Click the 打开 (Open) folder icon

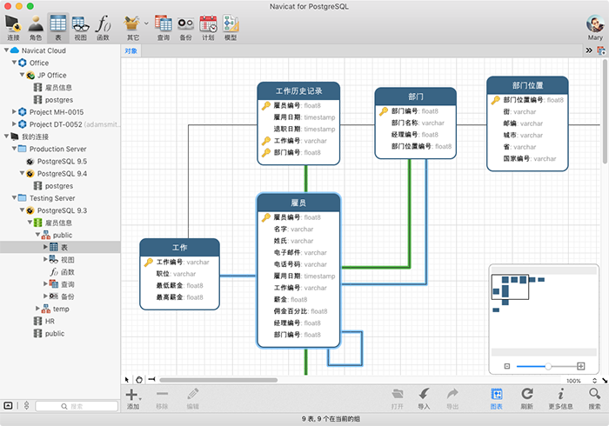[398, 399]
